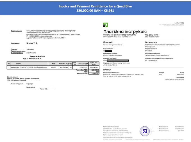
Task: Click the underlined 'Умова продажу' label
Action: tap(17, 53)
